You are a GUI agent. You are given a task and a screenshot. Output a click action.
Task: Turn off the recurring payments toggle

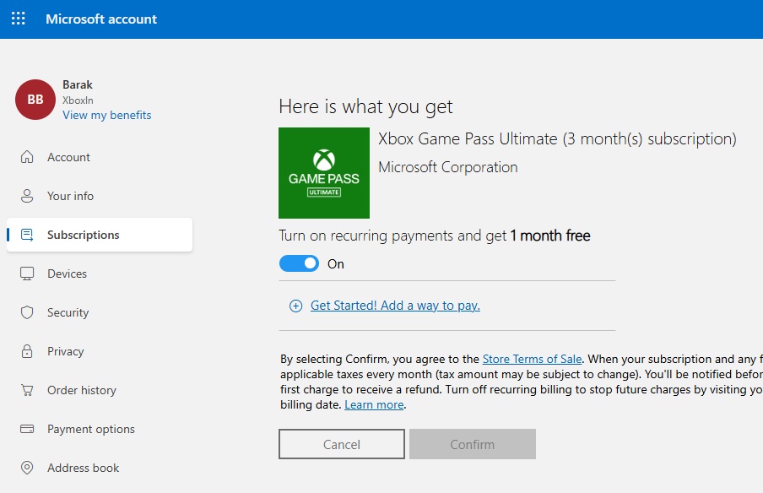pyautogui.click(x=300, y=263)
